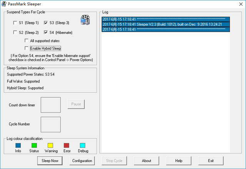Uncheck the S3 (Sleep 3) checkbox

coord(46,23)
